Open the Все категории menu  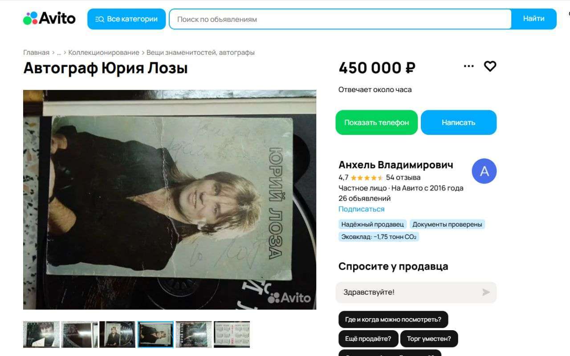coord(126,19)
